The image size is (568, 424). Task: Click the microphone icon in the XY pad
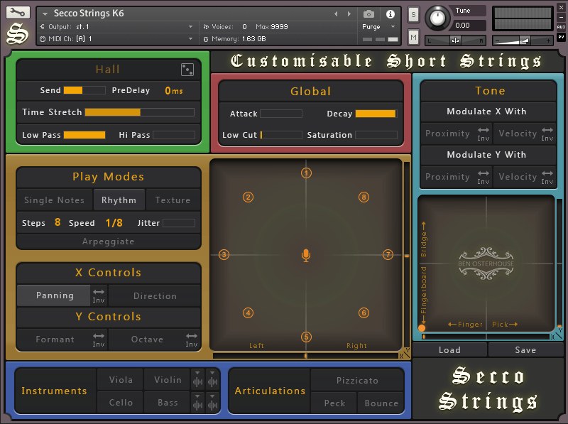coord(306,255)
